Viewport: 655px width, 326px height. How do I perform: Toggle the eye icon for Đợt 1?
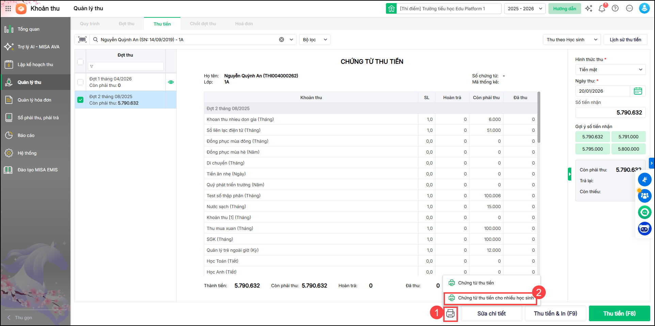pos(171,82)
